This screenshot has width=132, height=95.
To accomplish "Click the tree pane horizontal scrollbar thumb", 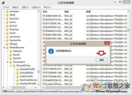I will click(19, 87).
